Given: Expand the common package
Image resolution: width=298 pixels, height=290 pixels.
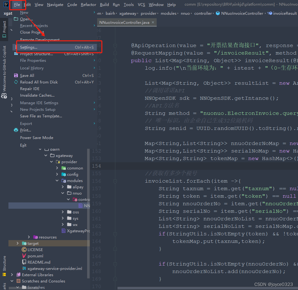Looking at the screenshot, I should click(x=57, y=168).
